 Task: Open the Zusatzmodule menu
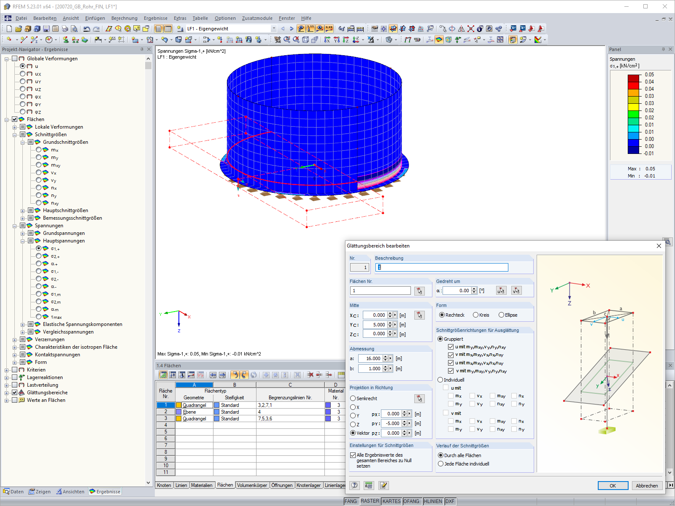(257, 18)
